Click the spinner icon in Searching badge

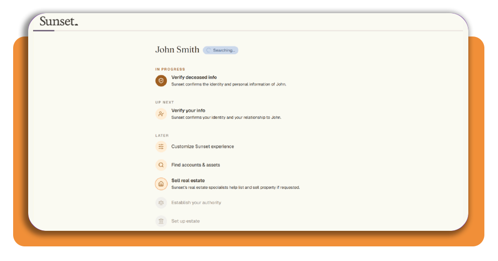pyautogui.click(x=209, y=50)
